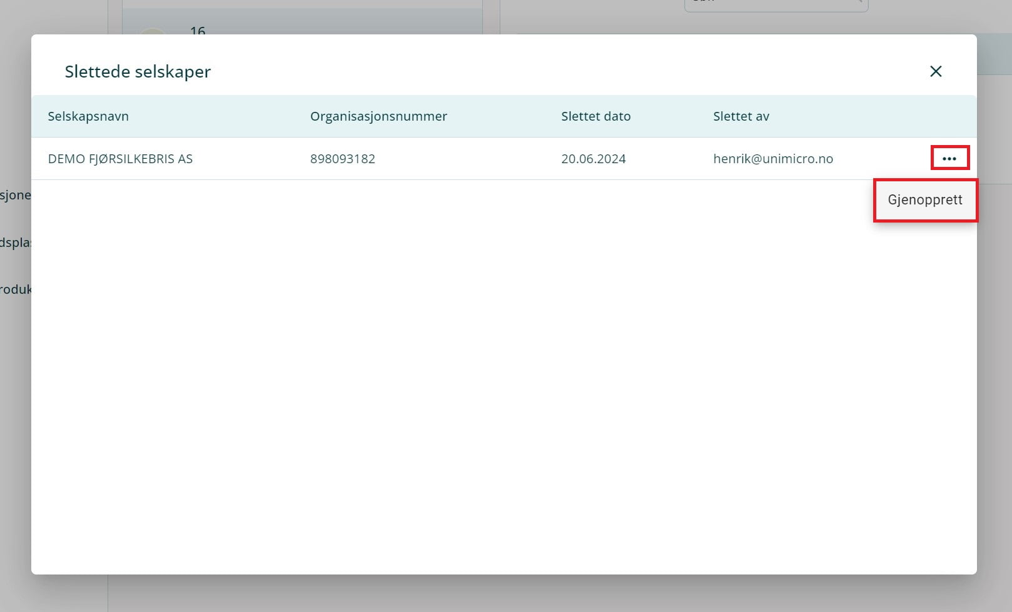Image resolution: width=1012 pixels, height=612 pixels.
Task: Click the Slettet av column header
Action: tap(741, 116)
